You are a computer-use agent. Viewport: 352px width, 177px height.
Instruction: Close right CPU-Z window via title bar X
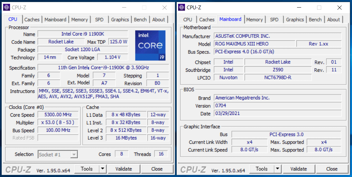click(340, 8)
